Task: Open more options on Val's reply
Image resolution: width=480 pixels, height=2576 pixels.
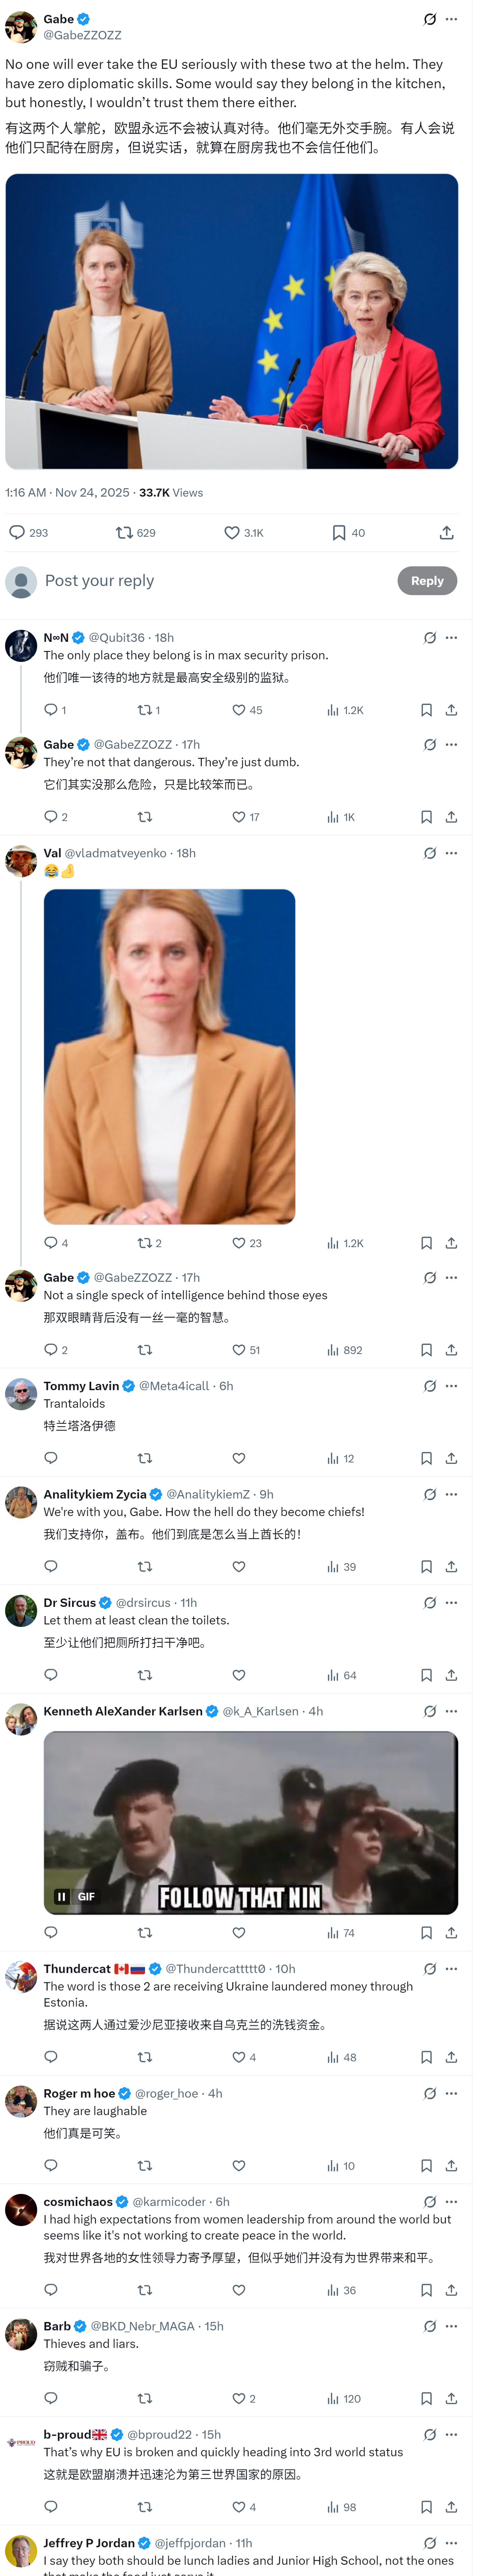Action: [452, 853]
